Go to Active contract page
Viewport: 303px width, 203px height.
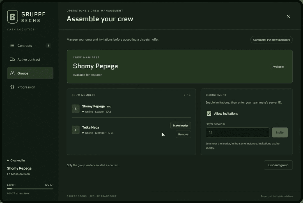tap(30, 59)
